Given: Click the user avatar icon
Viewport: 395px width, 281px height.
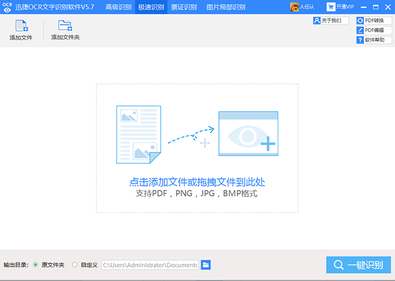Looking at the screenshot, I should pyautogui.click(x=294, y=7).
